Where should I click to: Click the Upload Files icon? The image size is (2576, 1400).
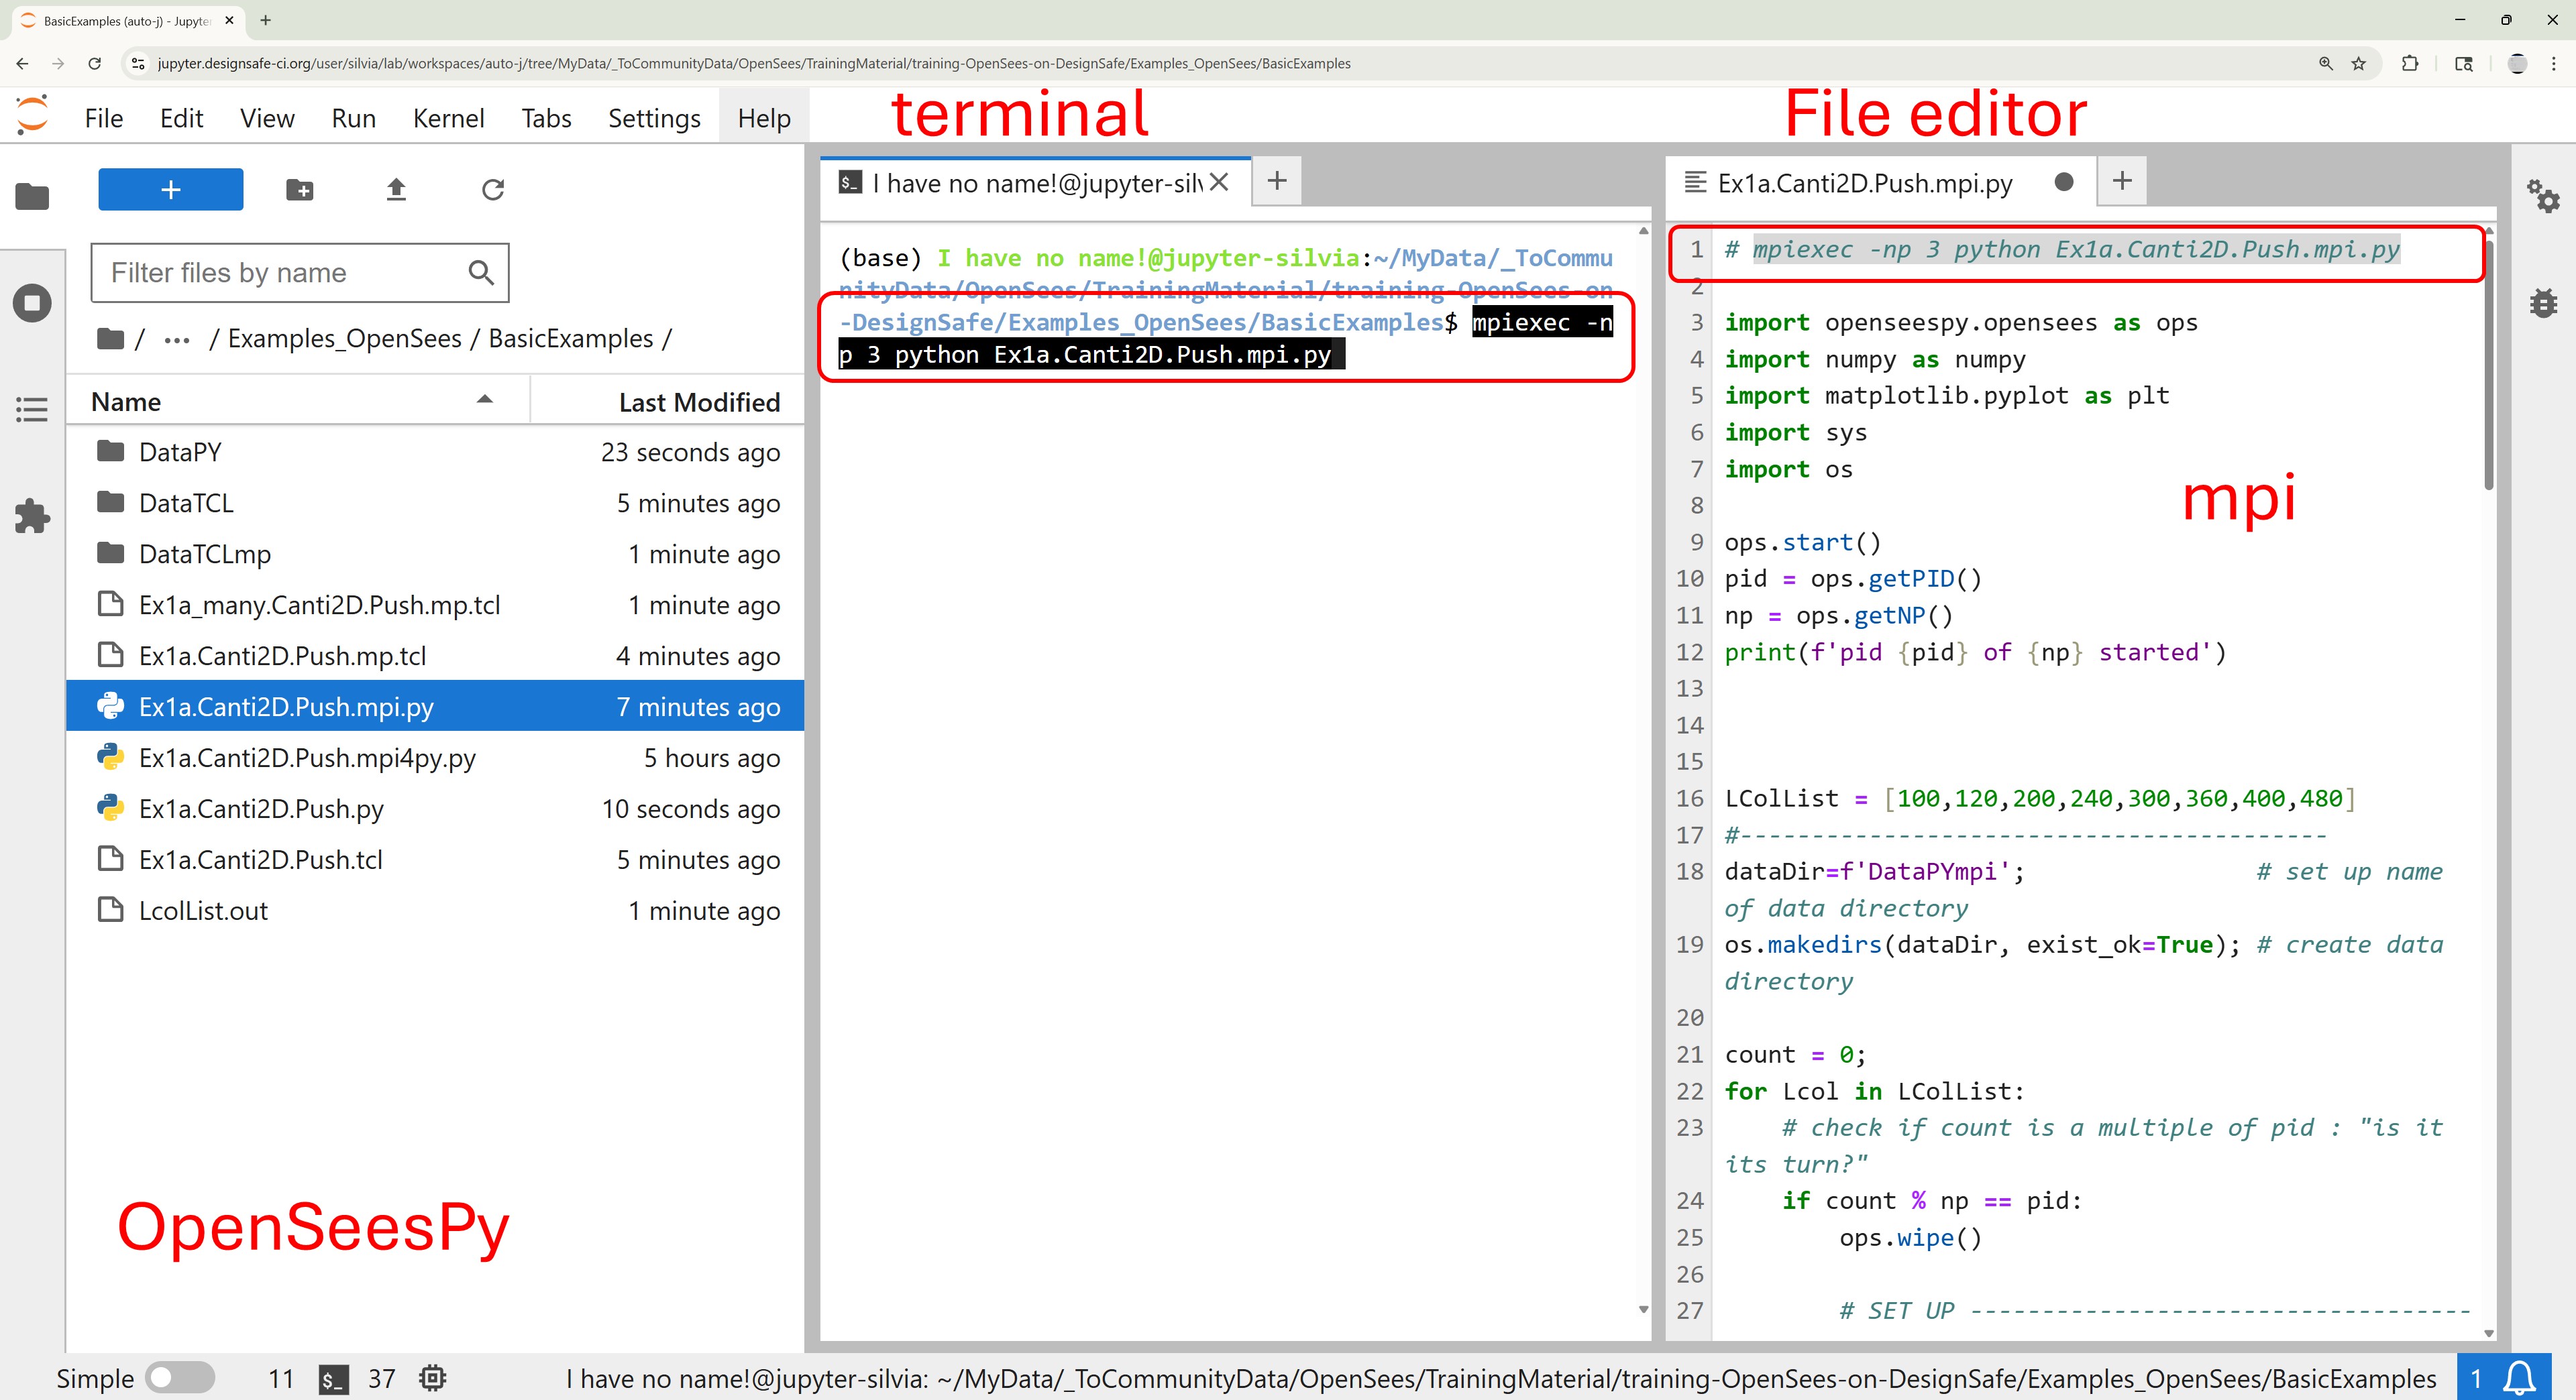396,190
